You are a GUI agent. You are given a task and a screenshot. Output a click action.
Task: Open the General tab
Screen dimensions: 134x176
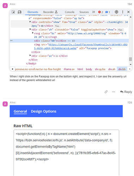(20, 111)
